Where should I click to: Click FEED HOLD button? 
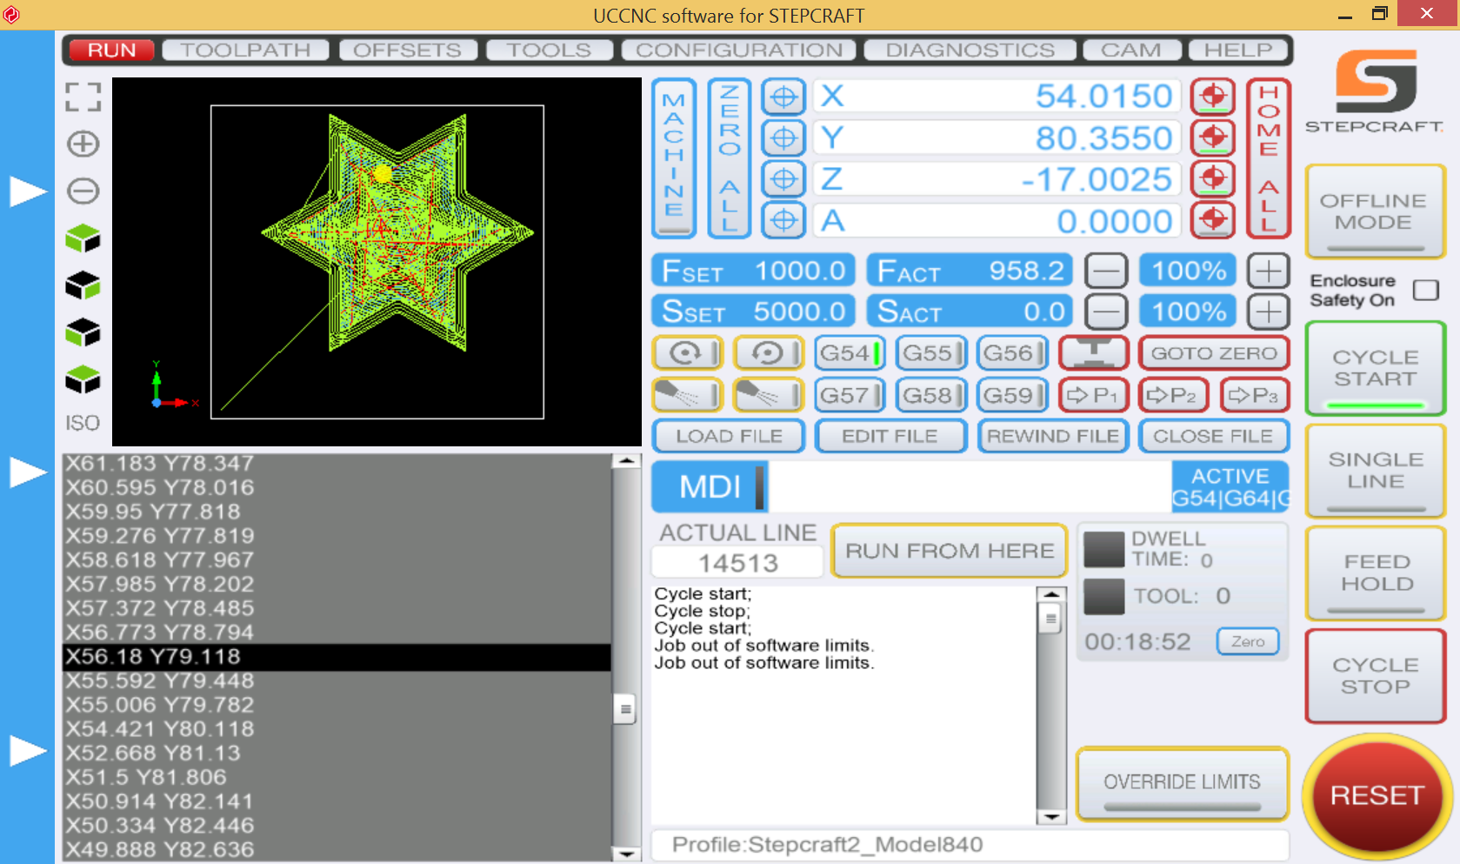[1376, 573]
